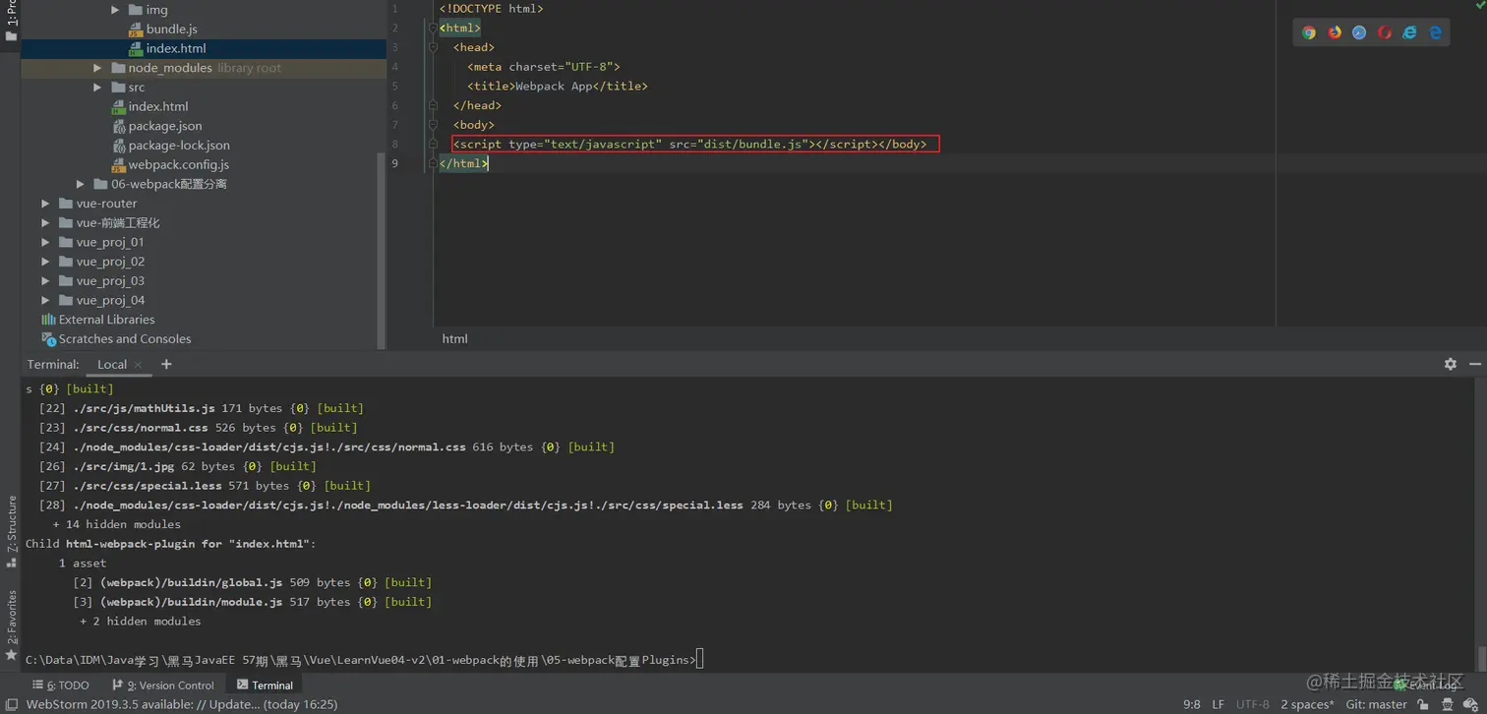
Task: Add a new terminal session tab
Action: point(166,364)
